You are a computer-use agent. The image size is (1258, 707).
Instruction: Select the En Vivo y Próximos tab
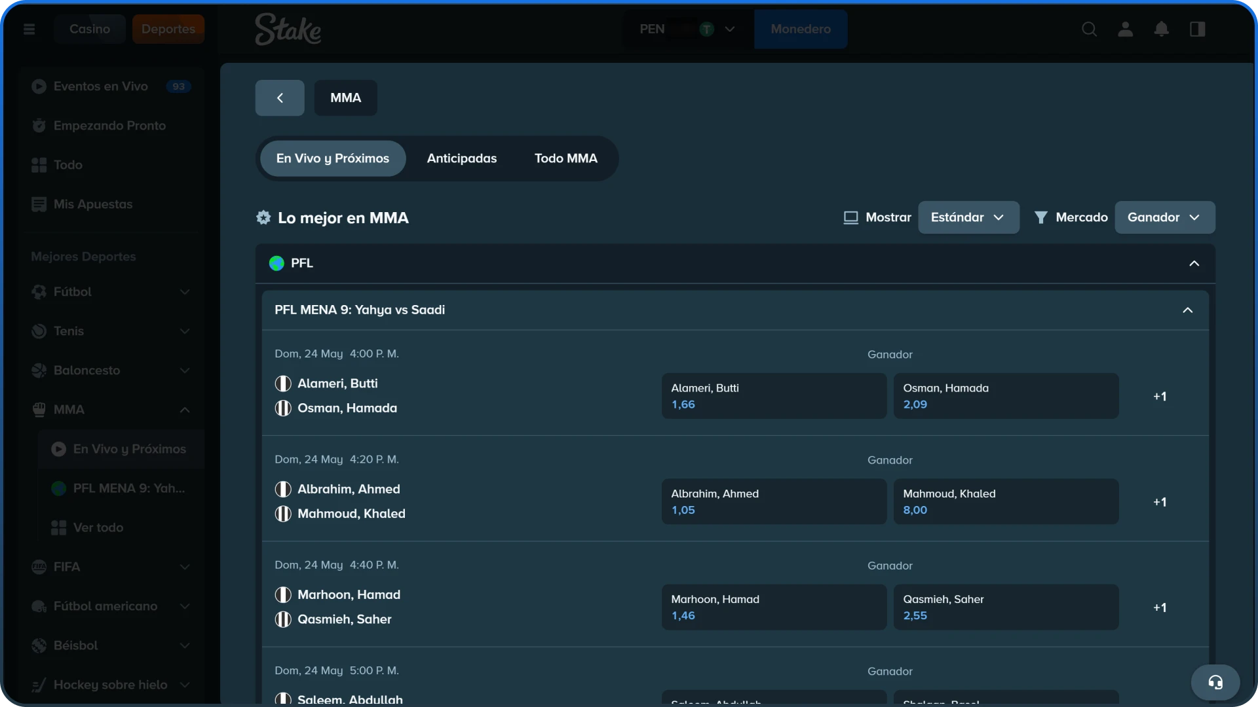[x=333, y=158]
